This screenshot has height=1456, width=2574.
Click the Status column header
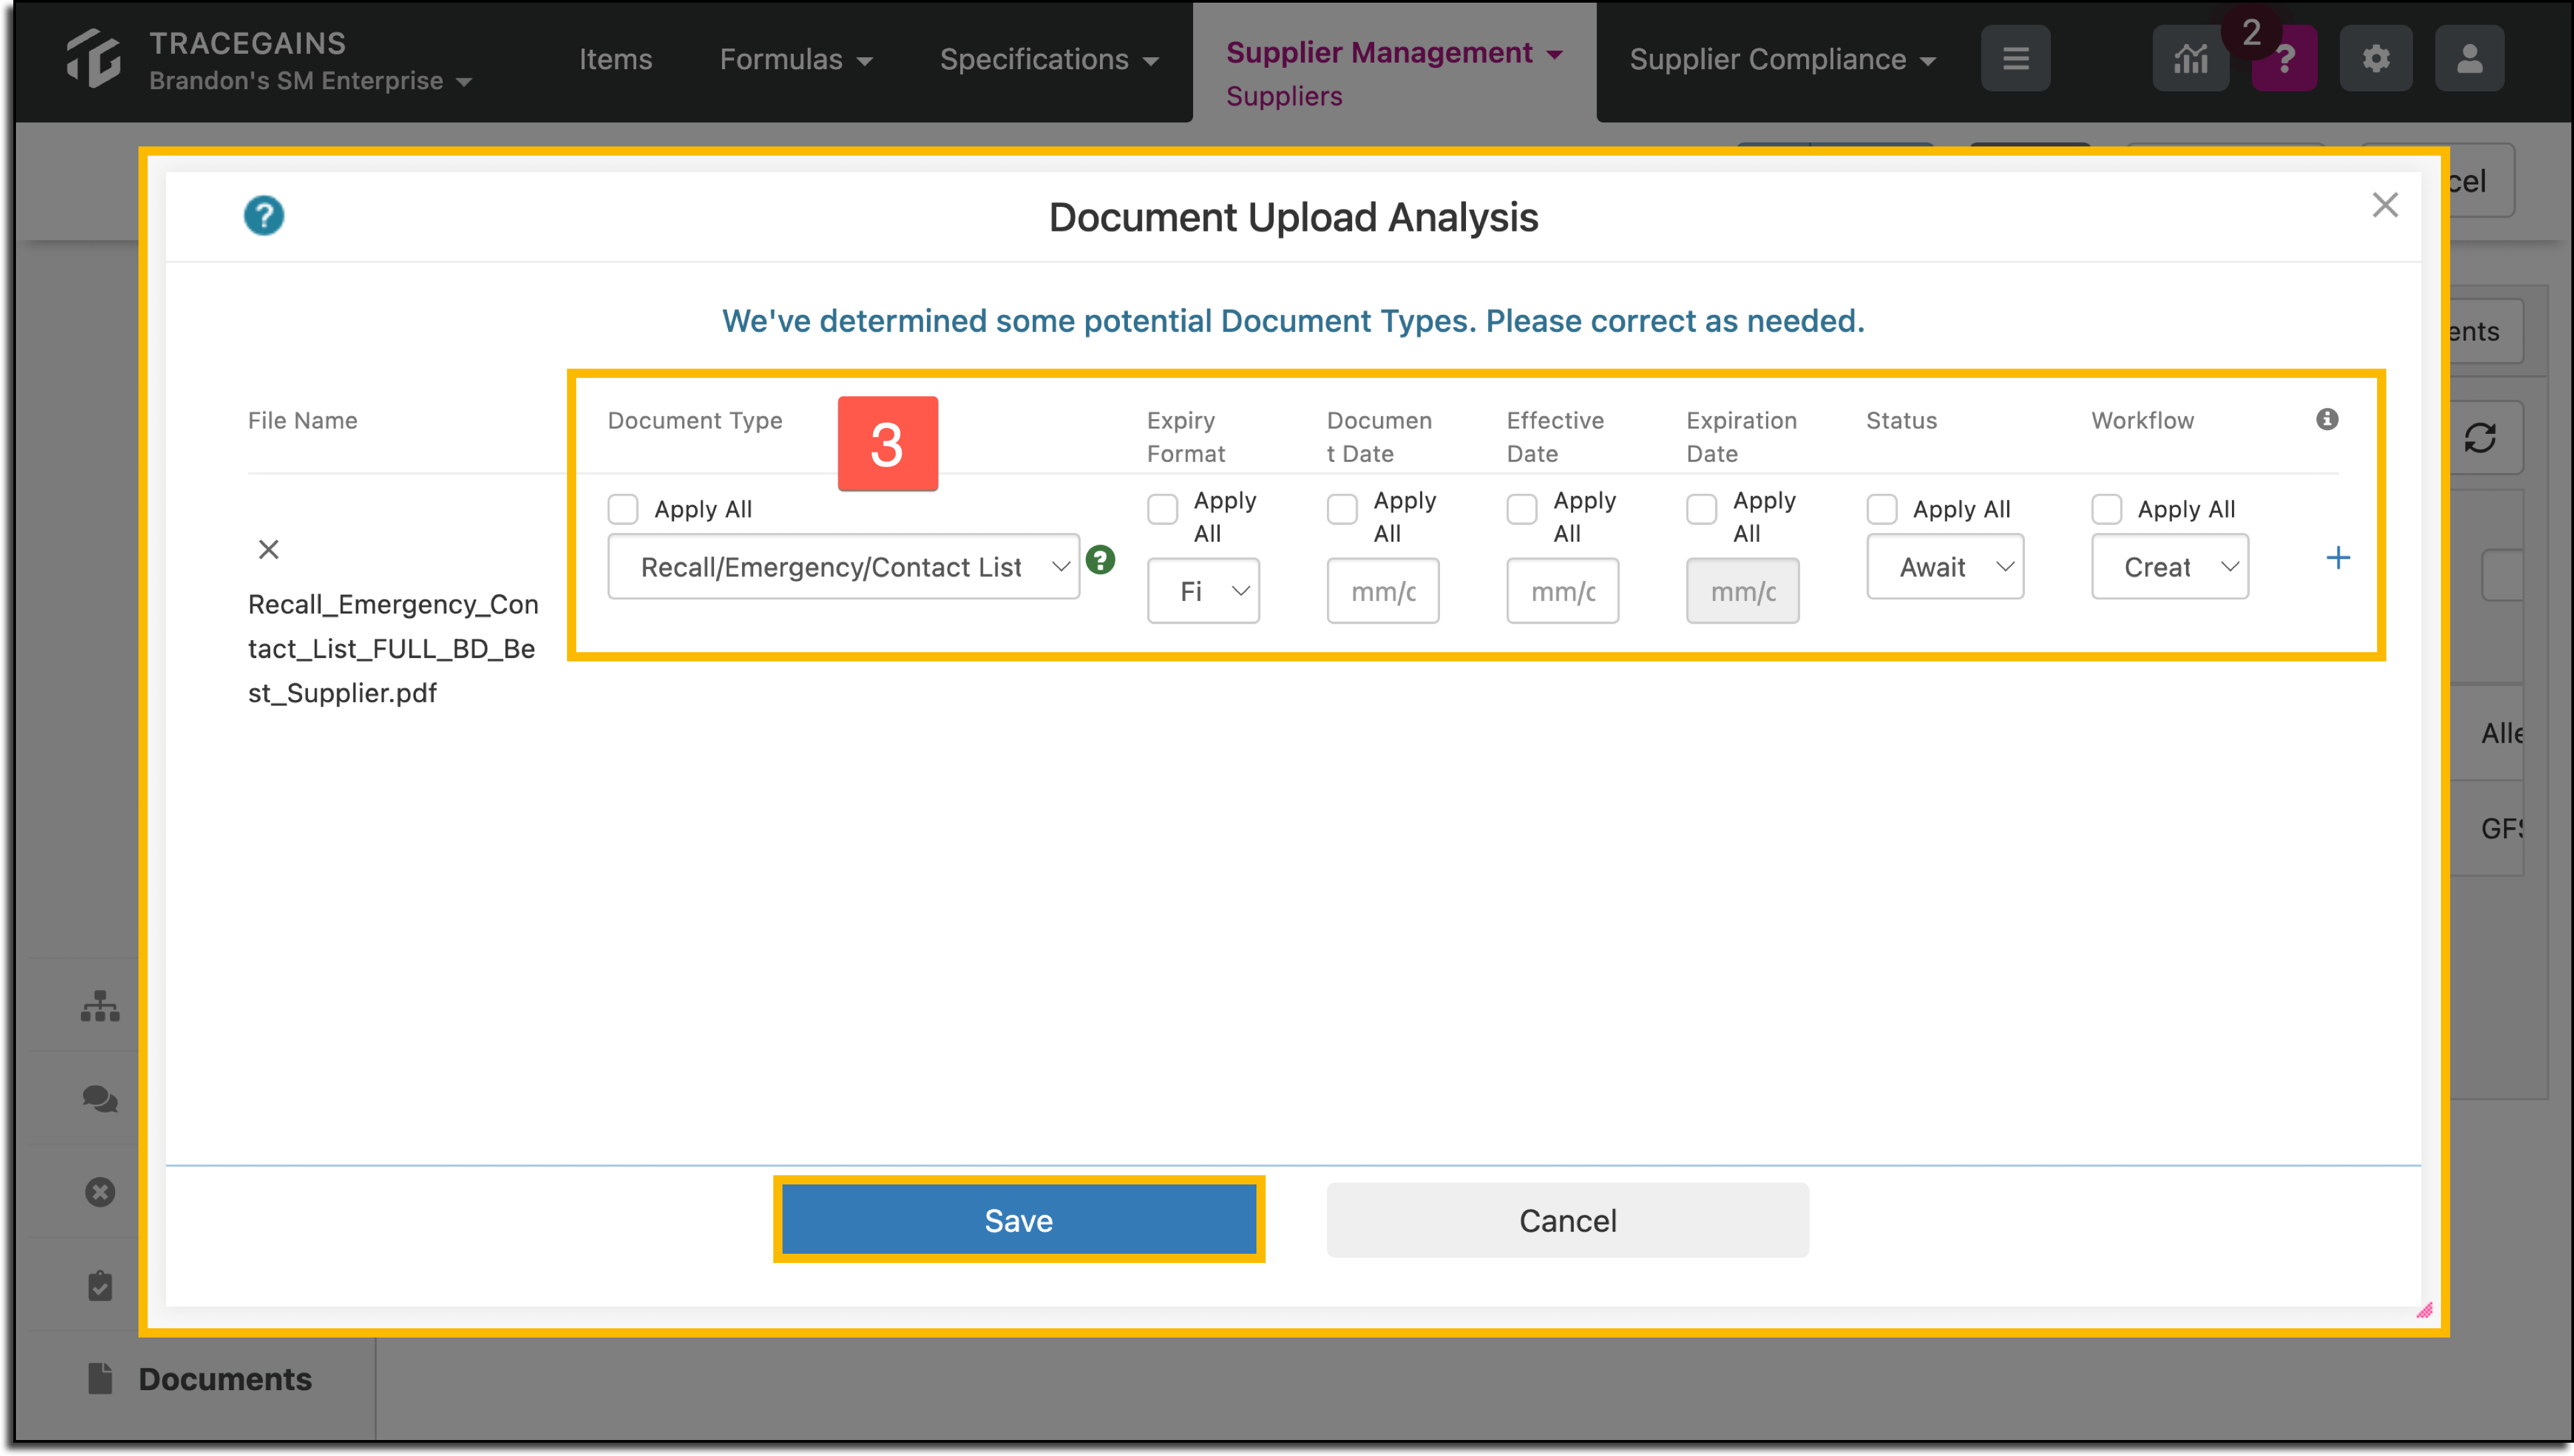(1901, 420)
